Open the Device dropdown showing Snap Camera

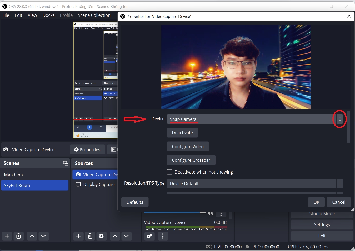254,119
